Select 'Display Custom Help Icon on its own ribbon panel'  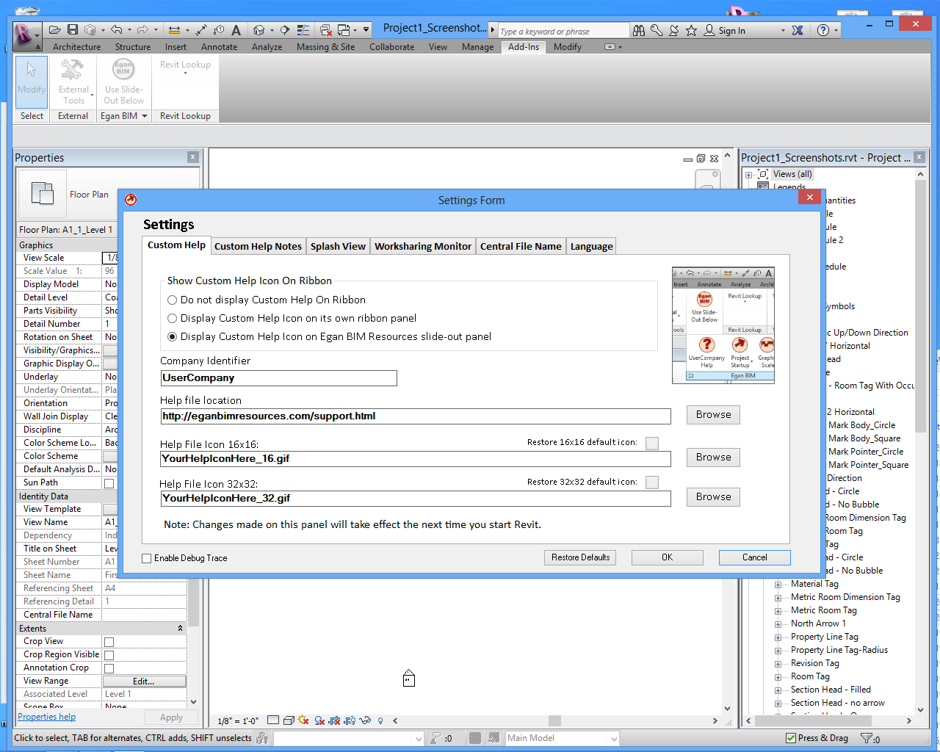click(173, 319)
